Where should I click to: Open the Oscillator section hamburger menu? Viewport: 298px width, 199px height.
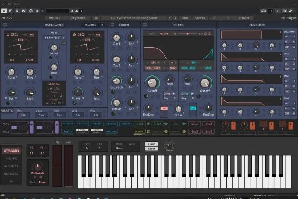click(x=4, y=25)
